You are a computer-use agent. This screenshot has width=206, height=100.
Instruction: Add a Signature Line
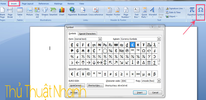(175, 8)
